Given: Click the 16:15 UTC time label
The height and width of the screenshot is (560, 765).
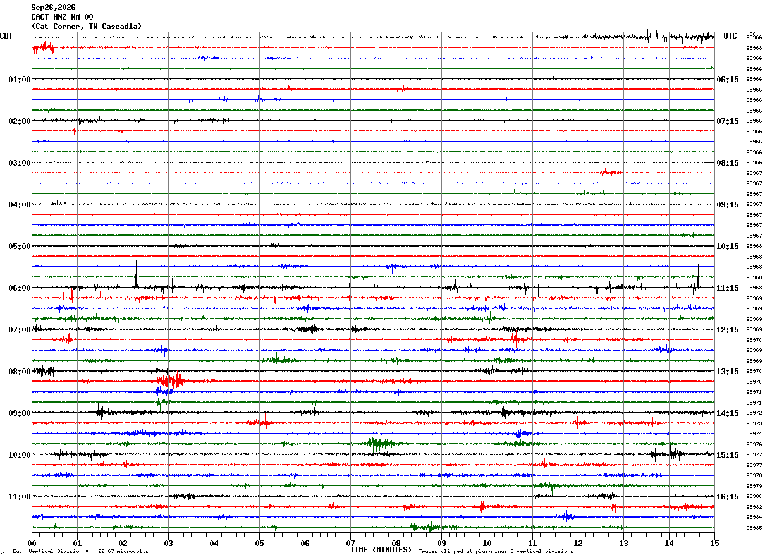Looking at the screenshot, I should click(x=728, y=497).
